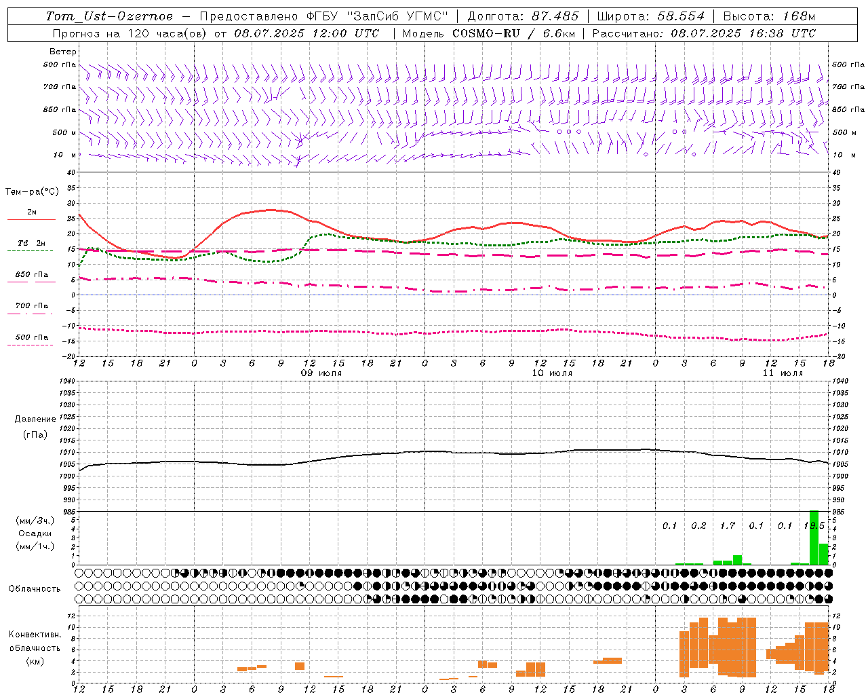Select the 850 гПа temperature legend label
868x695 pixels.
click(32, 275)
